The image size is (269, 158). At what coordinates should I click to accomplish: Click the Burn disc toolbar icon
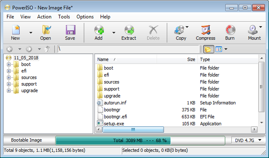pyautogui.click(x=230, y=30)
